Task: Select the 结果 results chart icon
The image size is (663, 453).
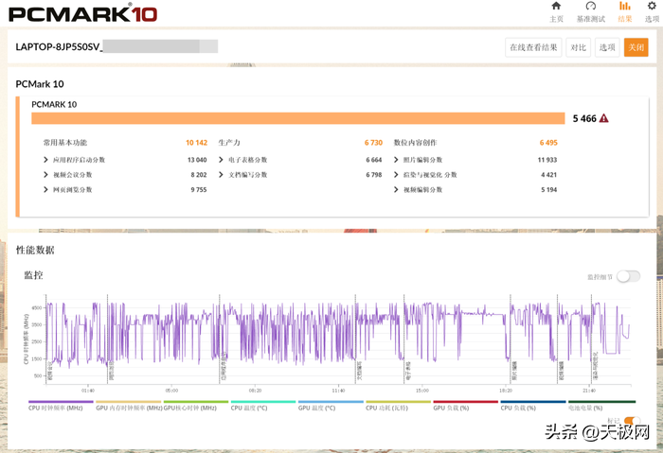Action: tap(624, 7)
